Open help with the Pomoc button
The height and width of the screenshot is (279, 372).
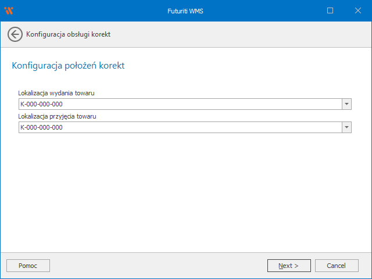(28, 266)
